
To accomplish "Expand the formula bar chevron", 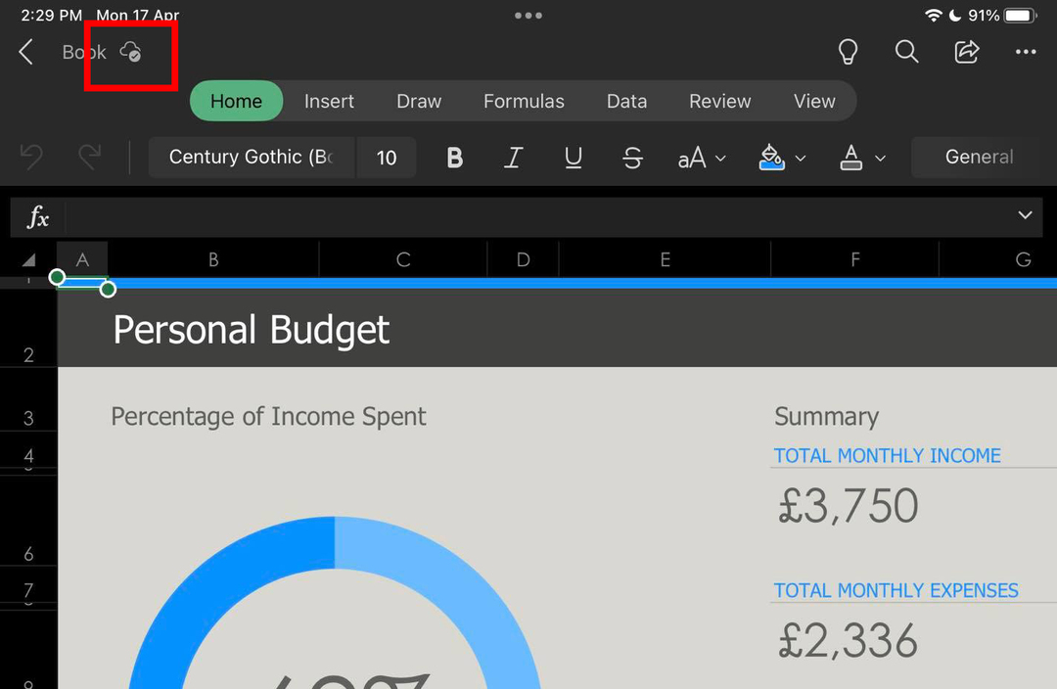I will tap(1025, 215).
